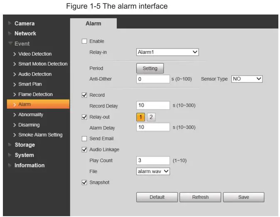Collapse the Event section
The height and width of the screenshot is (217, 280).
22,44
